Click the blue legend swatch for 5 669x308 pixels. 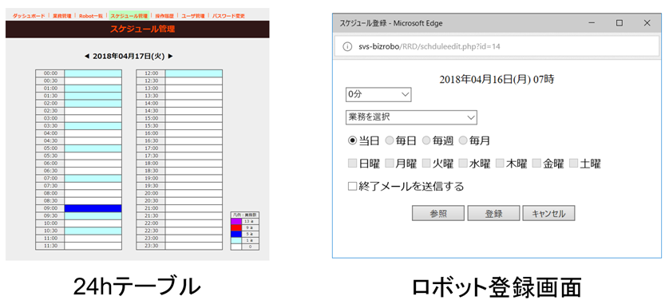[x=236, y=234]
